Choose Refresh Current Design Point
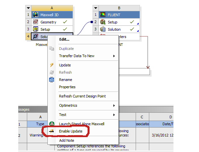 (x=83, y=96)
